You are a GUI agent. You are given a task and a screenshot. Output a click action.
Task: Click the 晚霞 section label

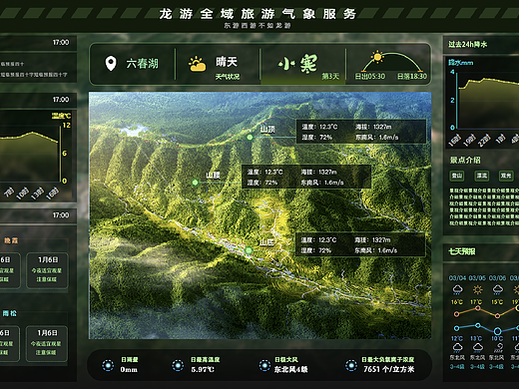11,240
